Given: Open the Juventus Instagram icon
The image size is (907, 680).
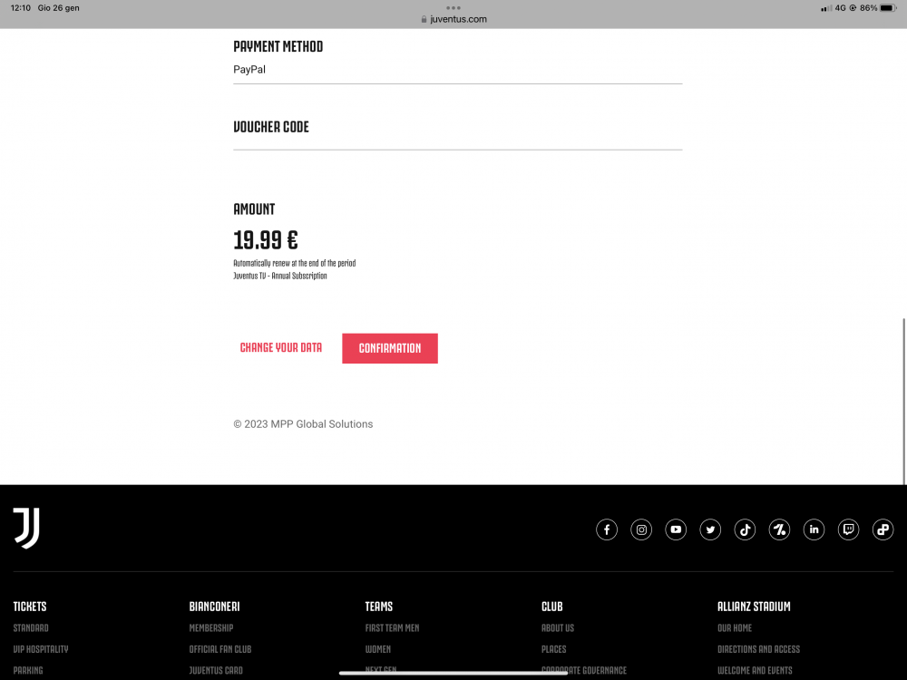Looking at the screenshot, I should pos(641,529).
